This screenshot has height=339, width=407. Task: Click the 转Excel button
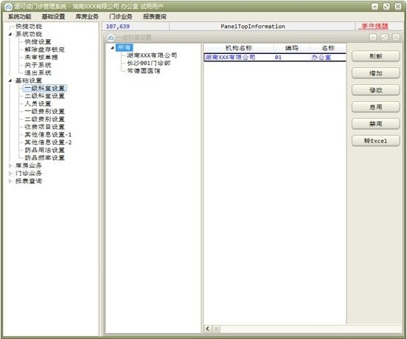tap(375, 141)
